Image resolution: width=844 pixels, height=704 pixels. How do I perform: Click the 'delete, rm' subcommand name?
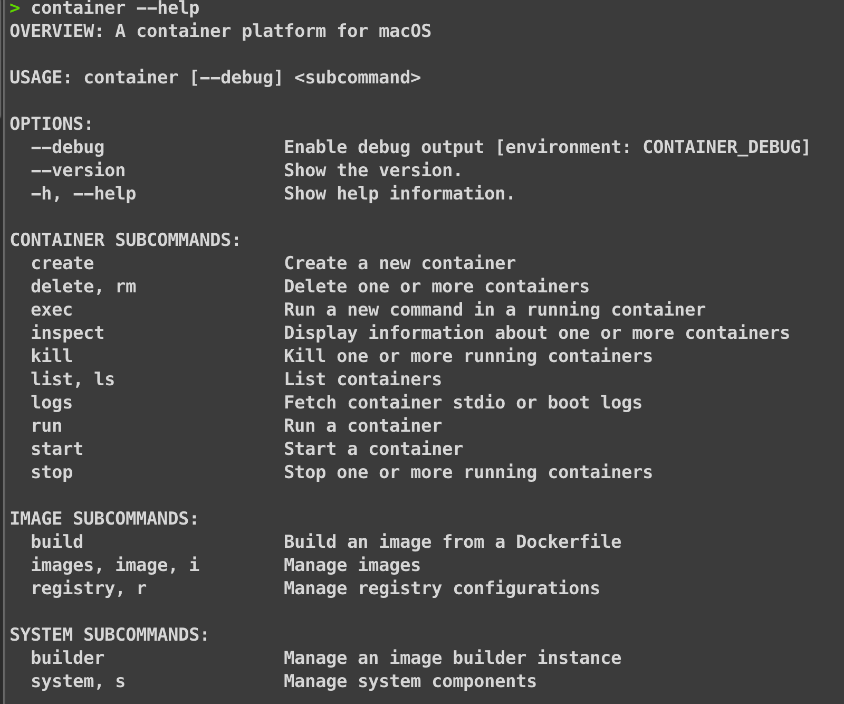pos(83,287)
